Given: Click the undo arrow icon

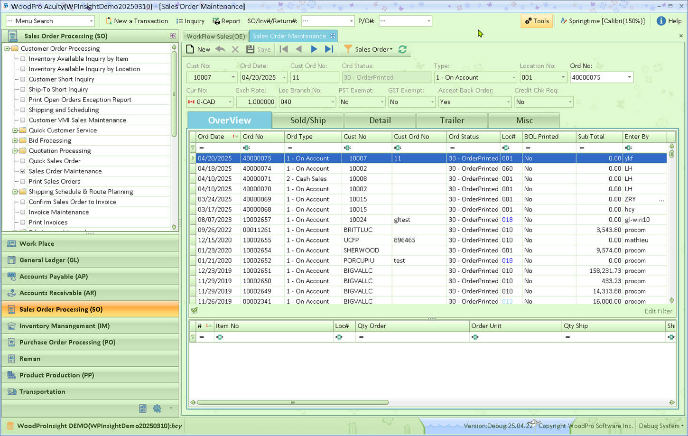Looking at the screenshot, I should pyautogui.click(x=220, y=49).
